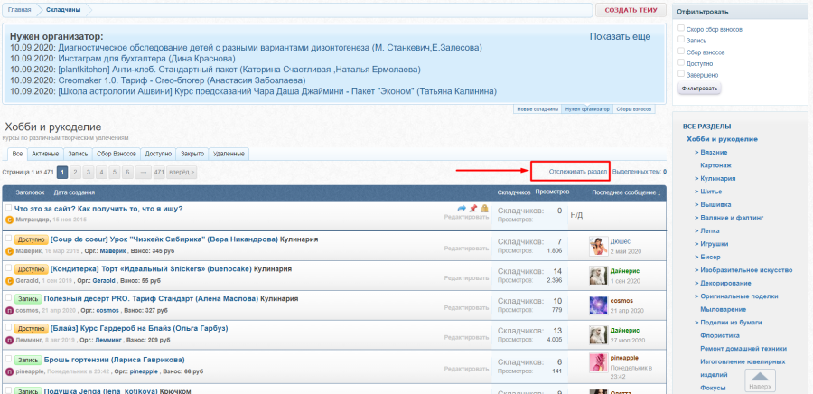
Task: Select checkbox for Брошь гортензии thread
Action: (8, 359)
